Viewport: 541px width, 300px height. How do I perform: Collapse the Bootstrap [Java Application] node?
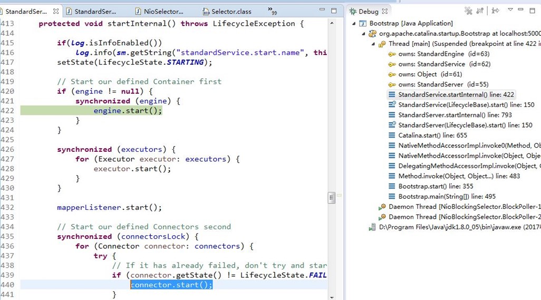click(354, 23)
